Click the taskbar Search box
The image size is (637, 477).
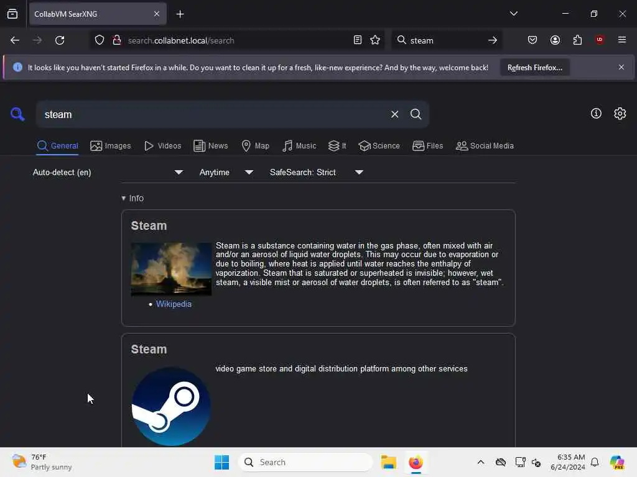point(305,462)
